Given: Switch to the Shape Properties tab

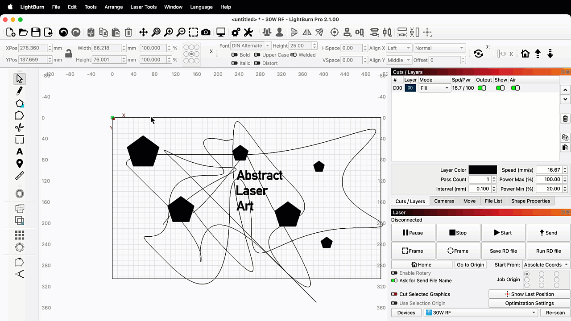Looking at the screenshot, I should coord(530,201).
